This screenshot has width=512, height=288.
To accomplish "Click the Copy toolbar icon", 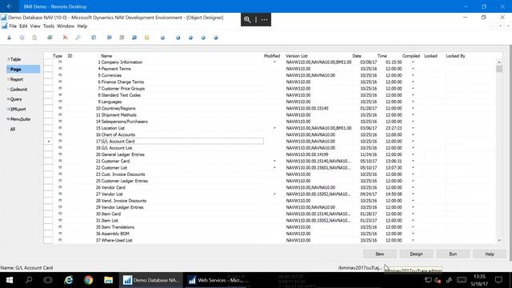I will point(22,38).
